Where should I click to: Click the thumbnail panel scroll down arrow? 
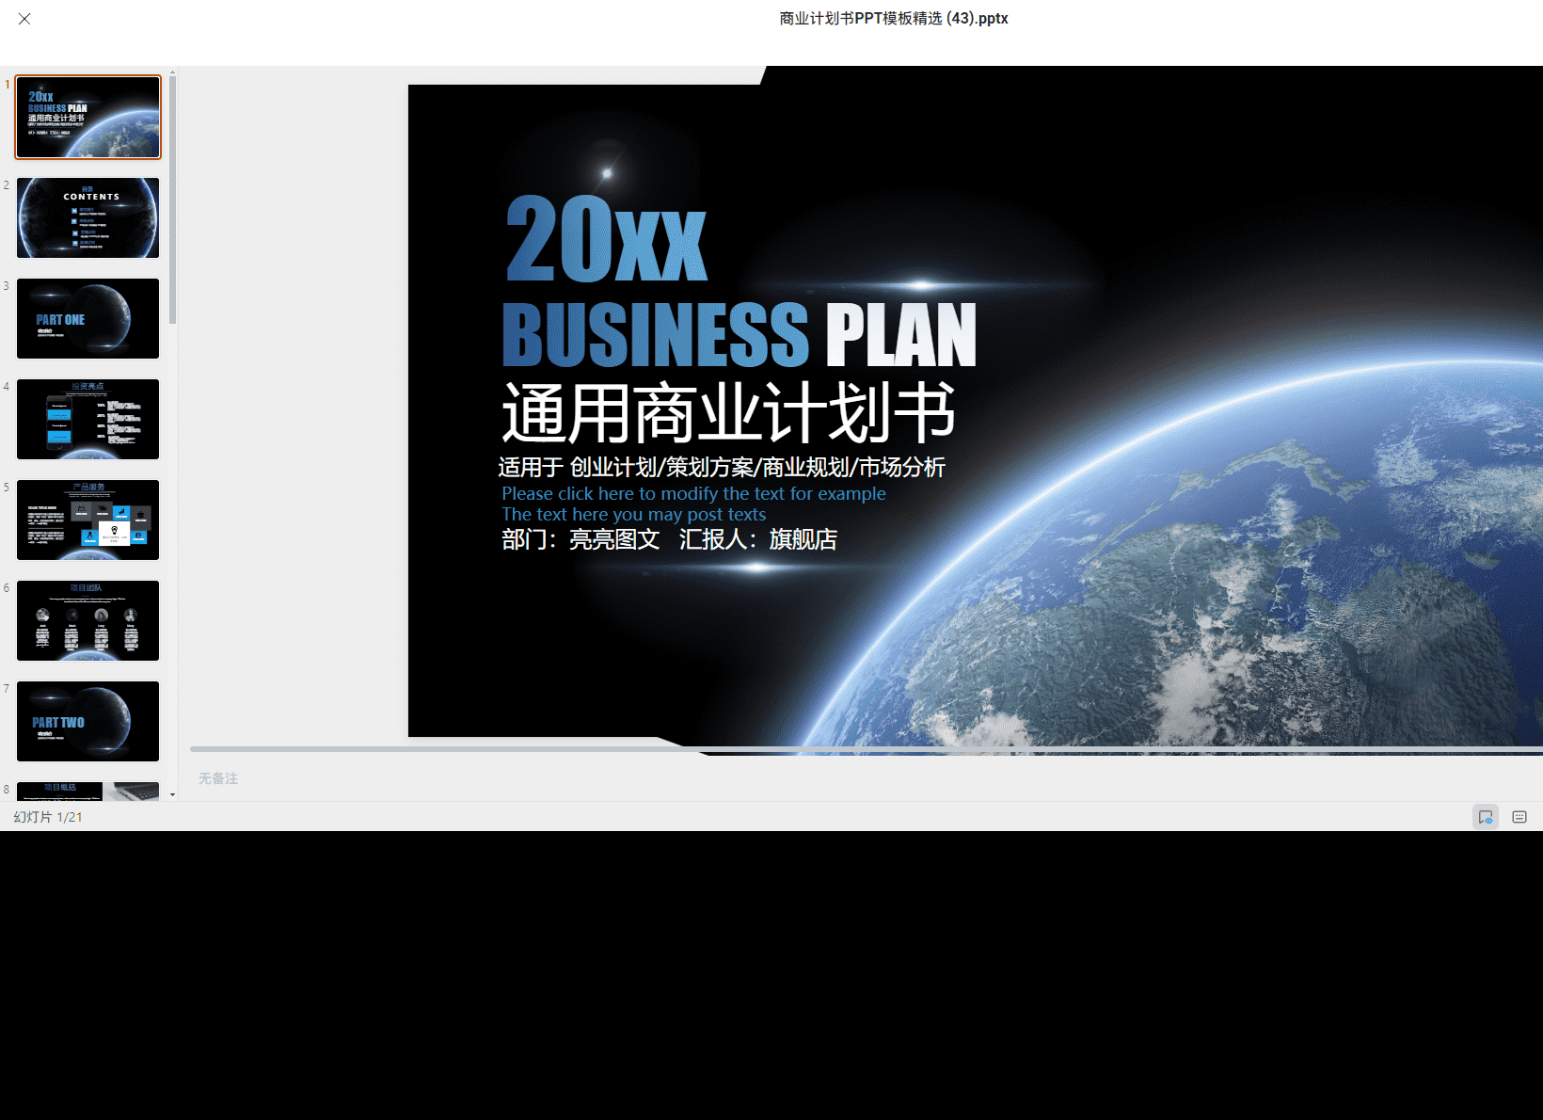point(172,795)
